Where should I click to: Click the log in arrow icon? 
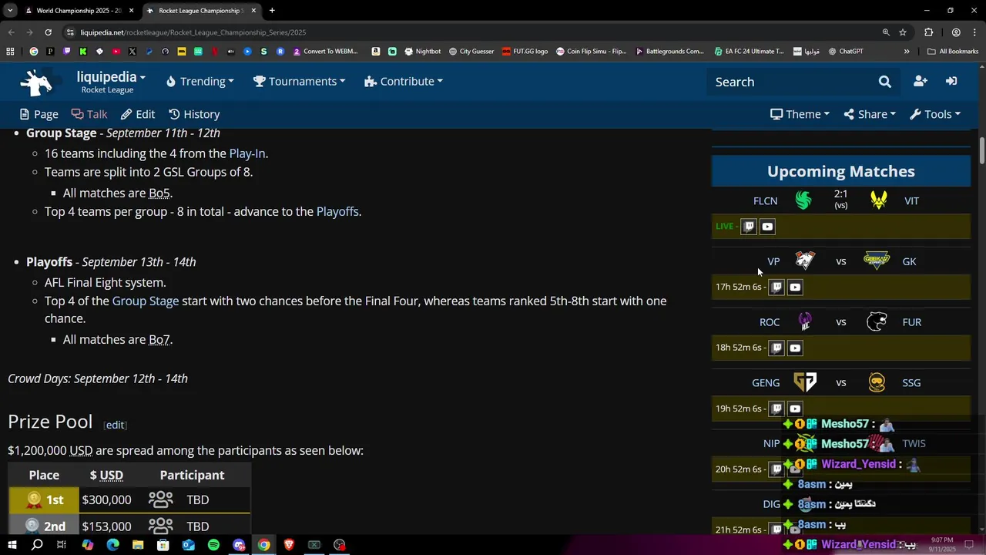pos(951,82)
